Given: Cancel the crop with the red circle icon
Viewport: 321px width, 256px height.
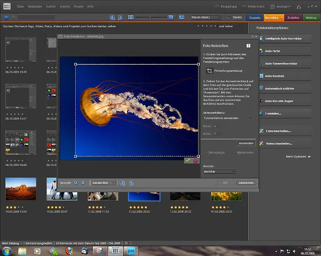Looking at the screenshot, I should click(x=195, y=160).
